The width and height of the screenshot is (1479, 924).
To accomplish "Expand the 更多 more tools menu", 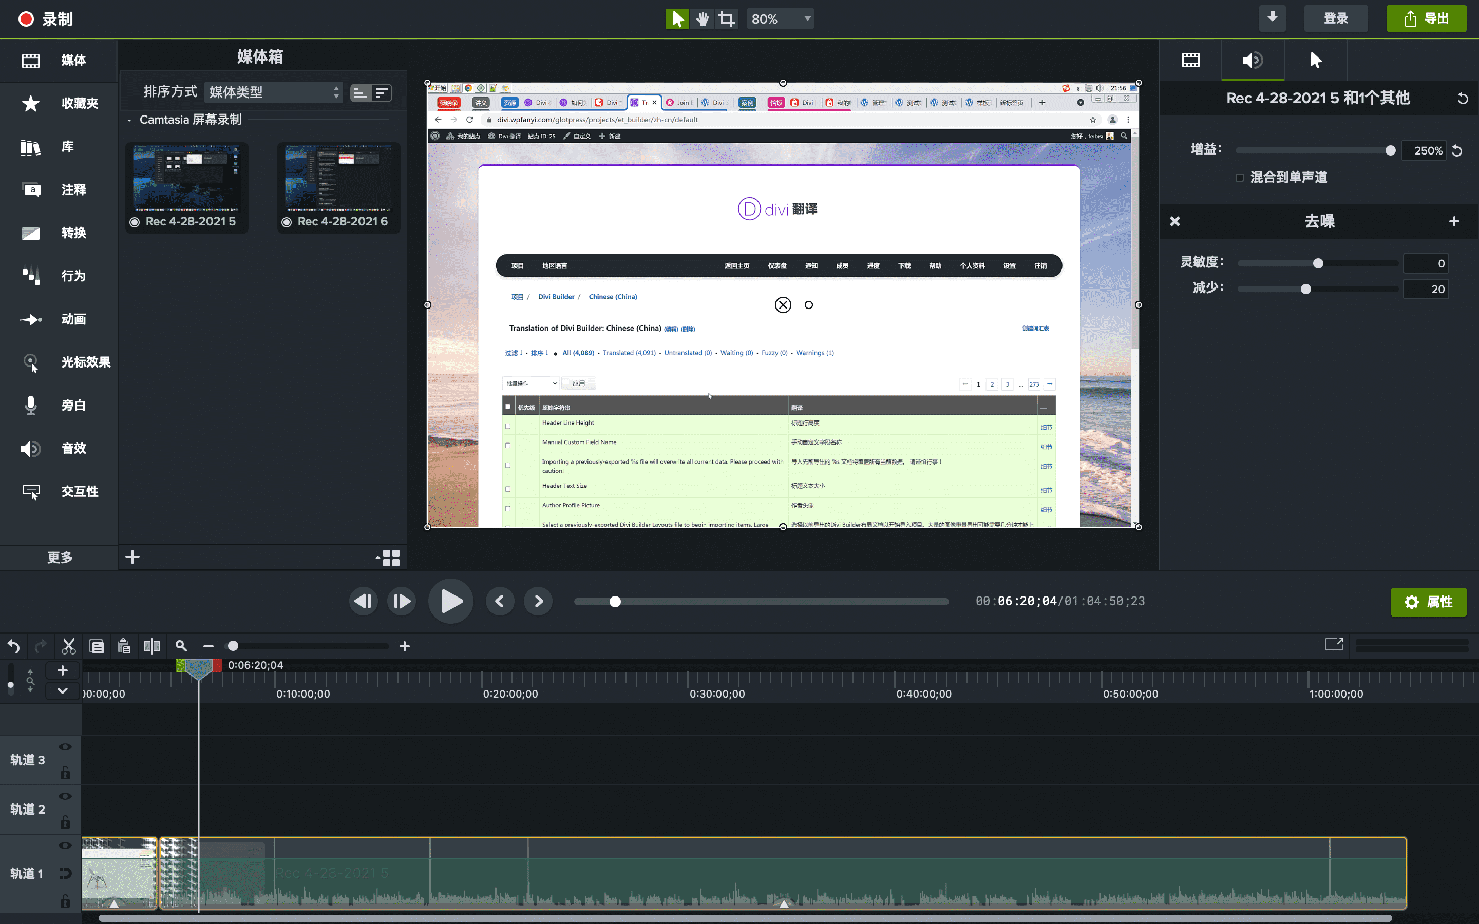I will point(59,557).
